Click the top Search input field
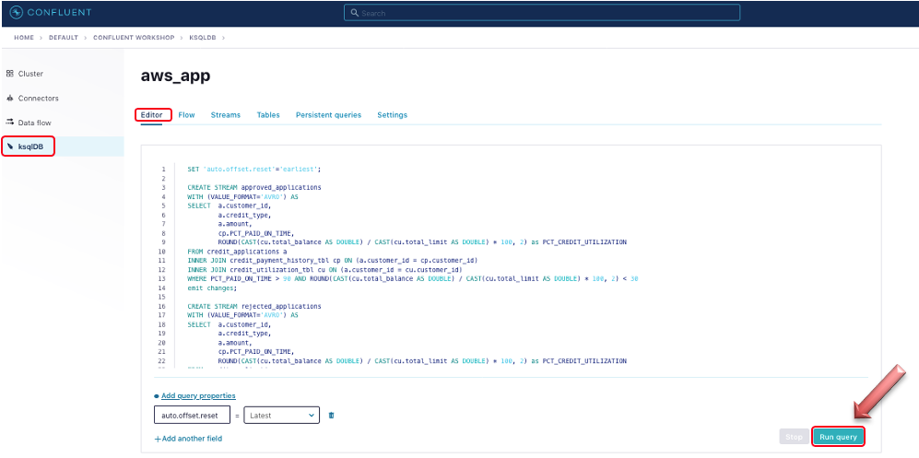The image size is (919, 458). (x=542, y=13)
